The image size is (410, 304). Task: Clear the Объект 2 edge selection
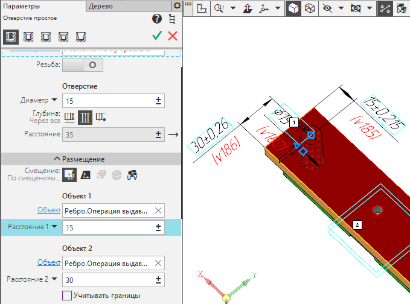[158, 263]
